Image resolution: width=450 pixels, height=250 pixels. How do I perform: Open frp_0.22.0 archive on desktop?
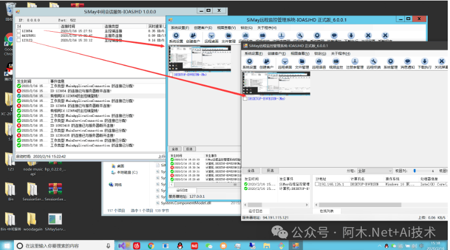pyautogui.click(x=55, y=166)
